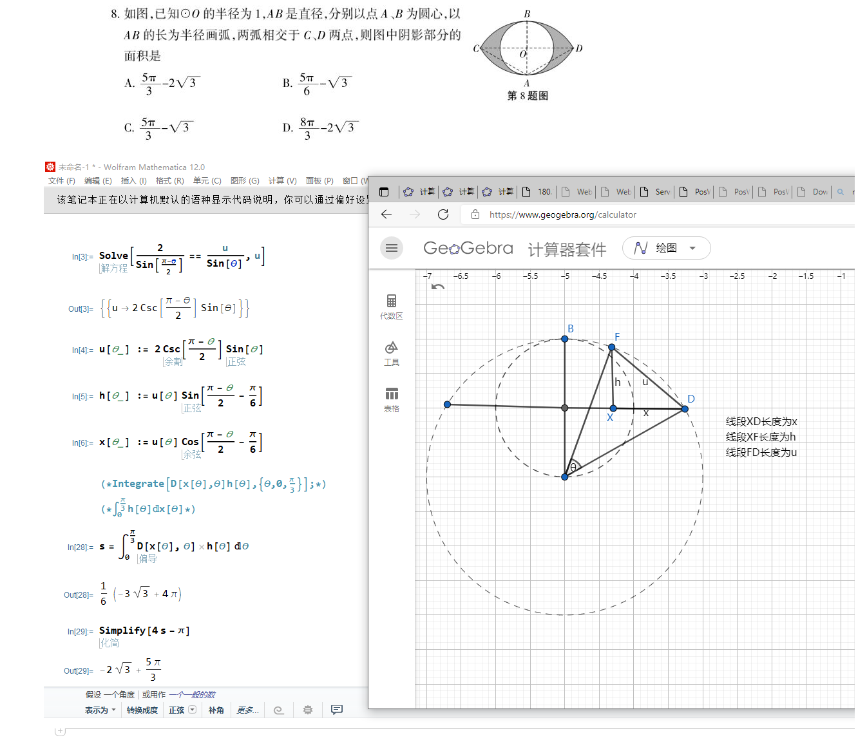
Task: Open the 绘图 app switcher dropdown
Action: (667, 248)
